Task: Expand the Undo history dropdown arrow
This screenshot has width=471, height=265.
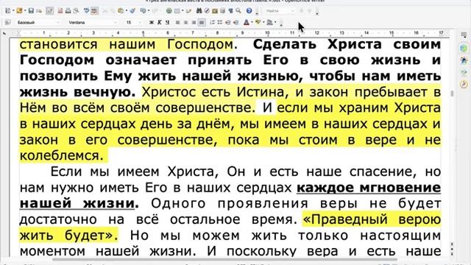Action: click(149, 11)
